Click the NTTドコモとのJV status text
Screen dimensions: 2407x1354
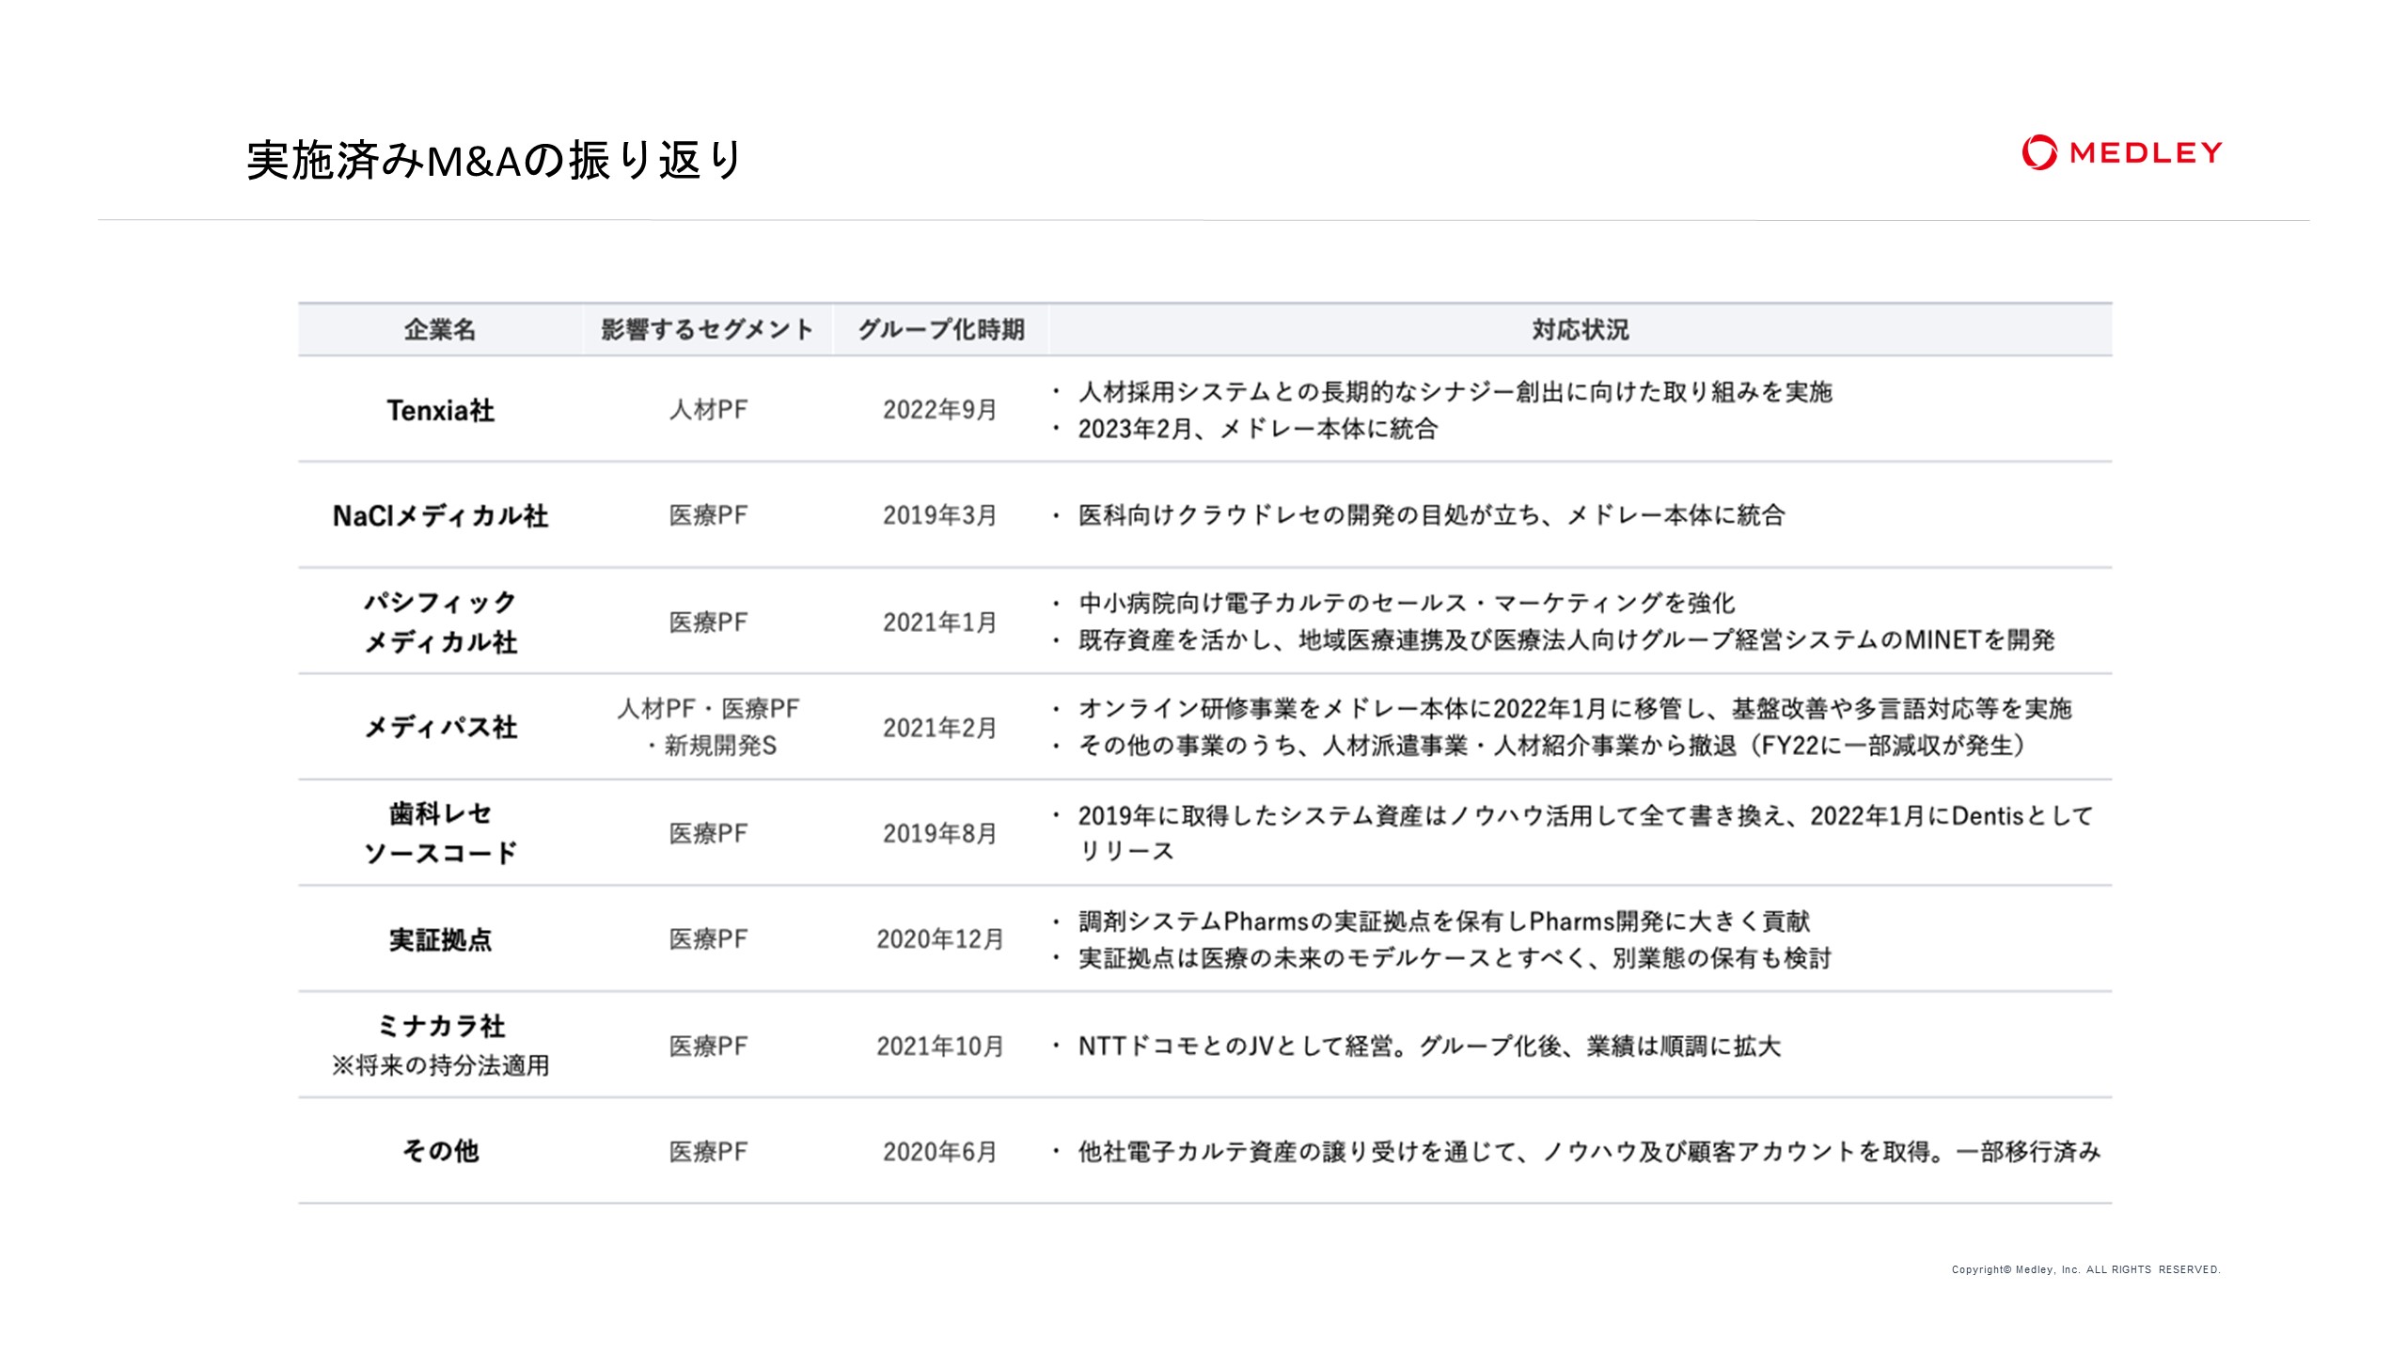click(x=1429, y=1046)
